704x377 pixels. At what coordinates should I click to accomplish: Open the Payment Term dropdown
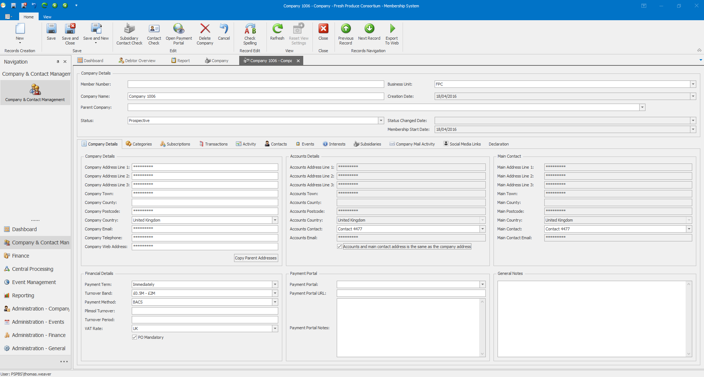click(x=275, y=284)
